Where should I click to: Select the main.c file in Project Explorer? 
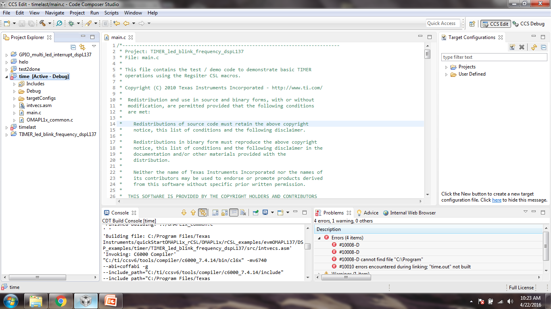click(34, 113)
